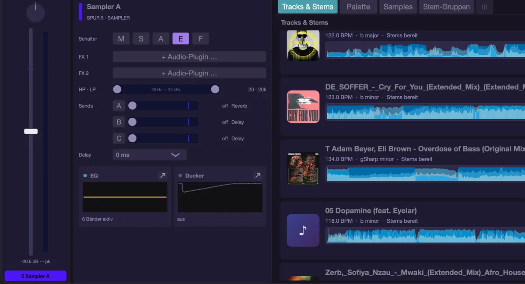Click the send C level slider handle

[132, 138]
